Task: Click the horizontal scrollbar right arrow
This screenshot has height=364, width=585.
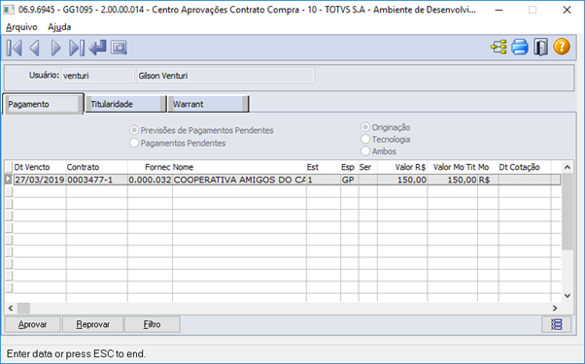Action: coord(555,308)
